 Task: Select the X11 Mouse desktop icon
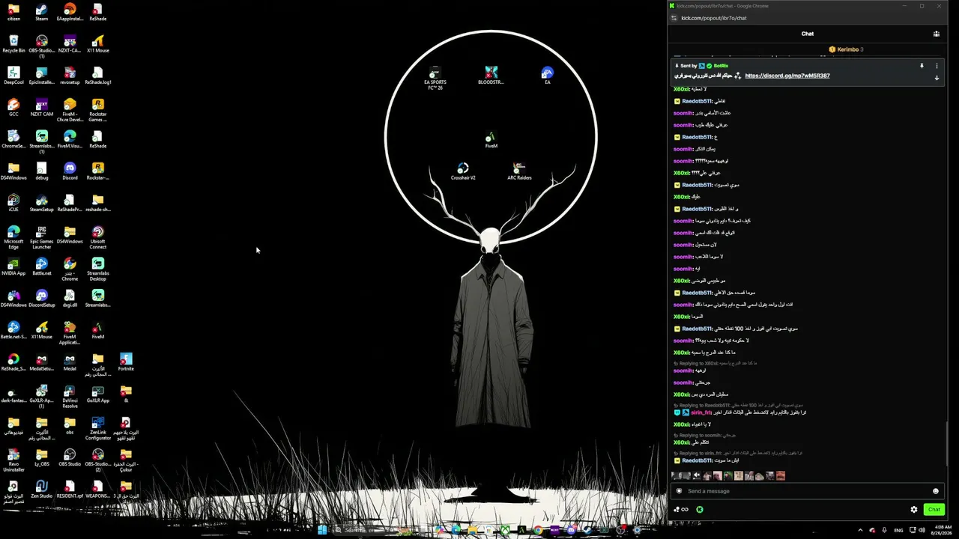point(97,44)
